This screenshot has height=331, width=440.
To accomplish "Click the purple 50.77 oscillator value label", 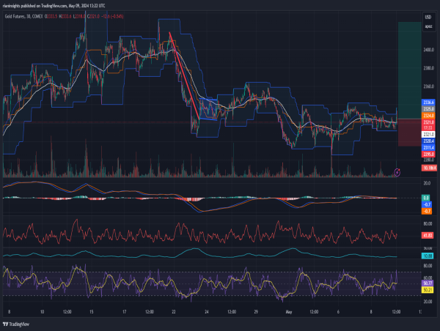I will tap(428, 283).
